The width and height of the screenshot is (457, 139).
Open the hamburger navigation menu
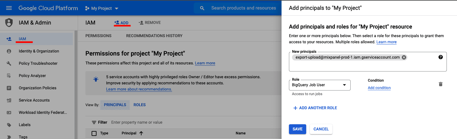(9, 8)
